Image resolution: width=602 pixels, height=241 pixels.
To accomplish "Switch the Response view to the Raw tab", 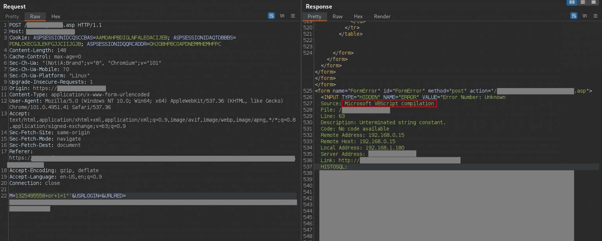I will [337, 16].
